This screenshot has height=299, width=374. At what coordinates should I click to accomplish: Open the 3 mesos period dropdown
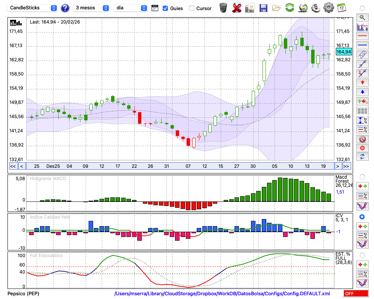point(91,8)
